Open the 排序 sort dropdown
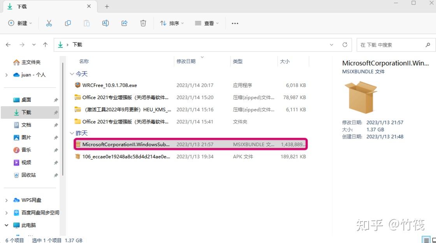 [x=172, y=23]
